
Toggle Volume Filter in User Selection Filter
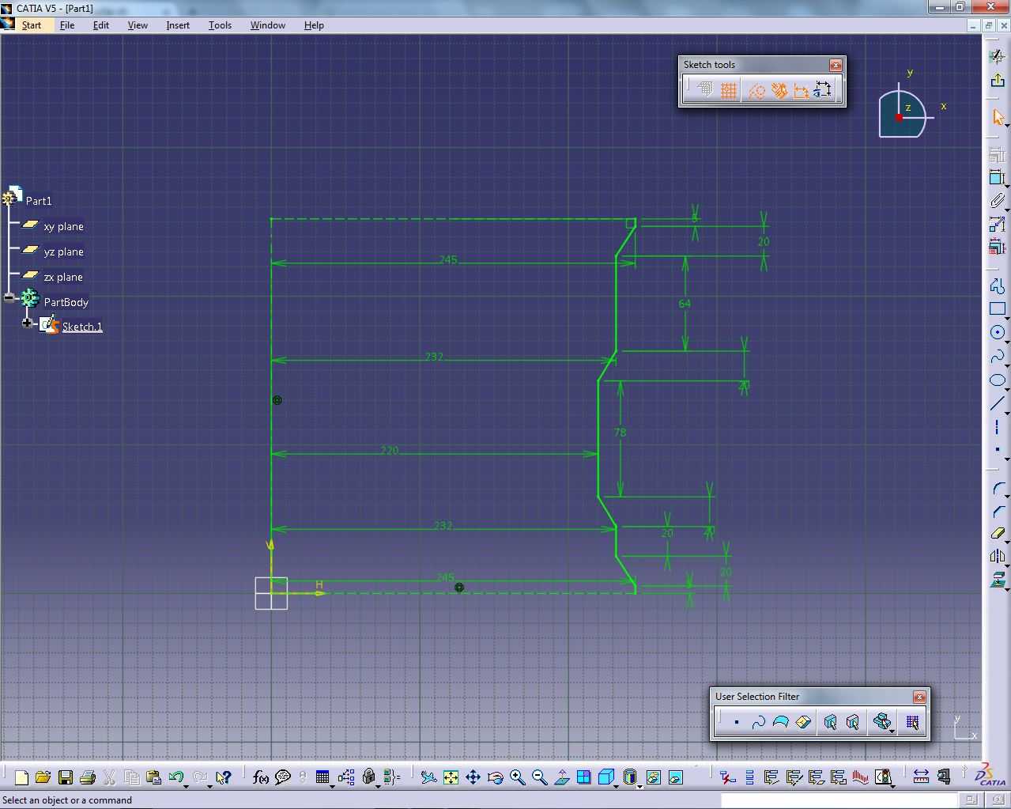coord(803,722)
